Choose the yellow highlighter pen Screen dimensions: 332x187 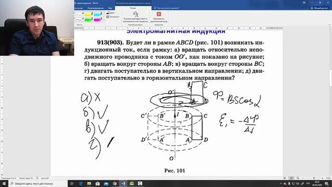[89, 14]
